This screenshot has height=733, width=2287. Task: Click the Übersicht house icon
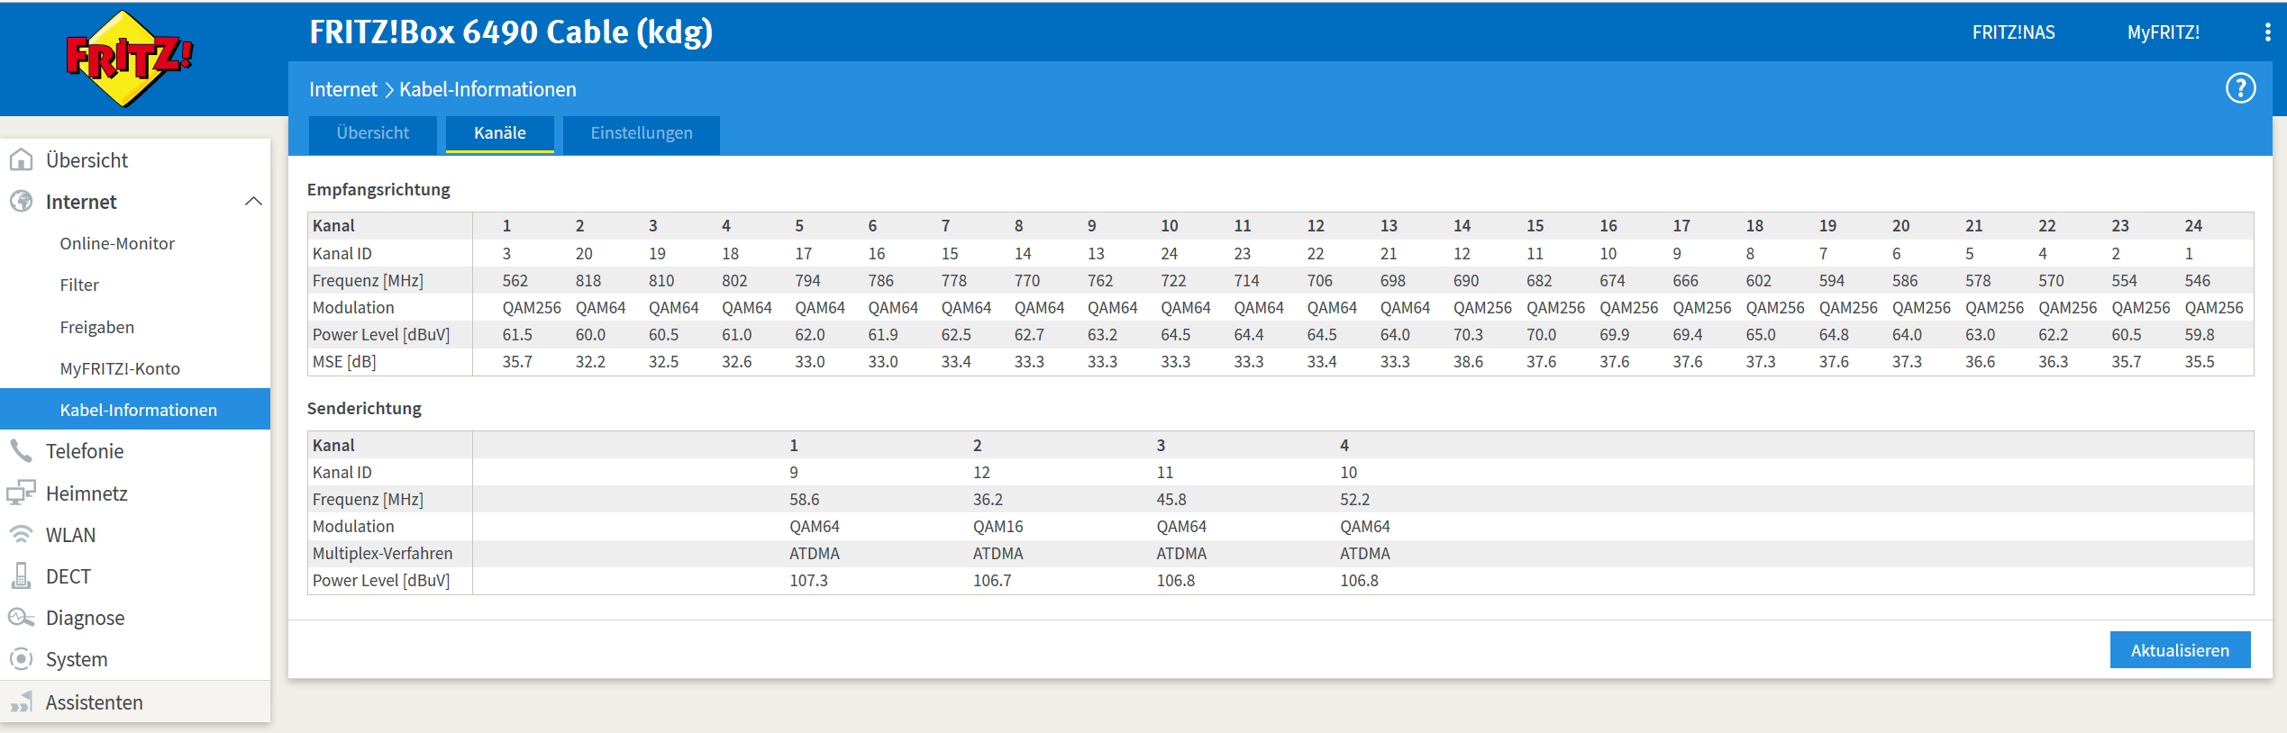point(21,159)
